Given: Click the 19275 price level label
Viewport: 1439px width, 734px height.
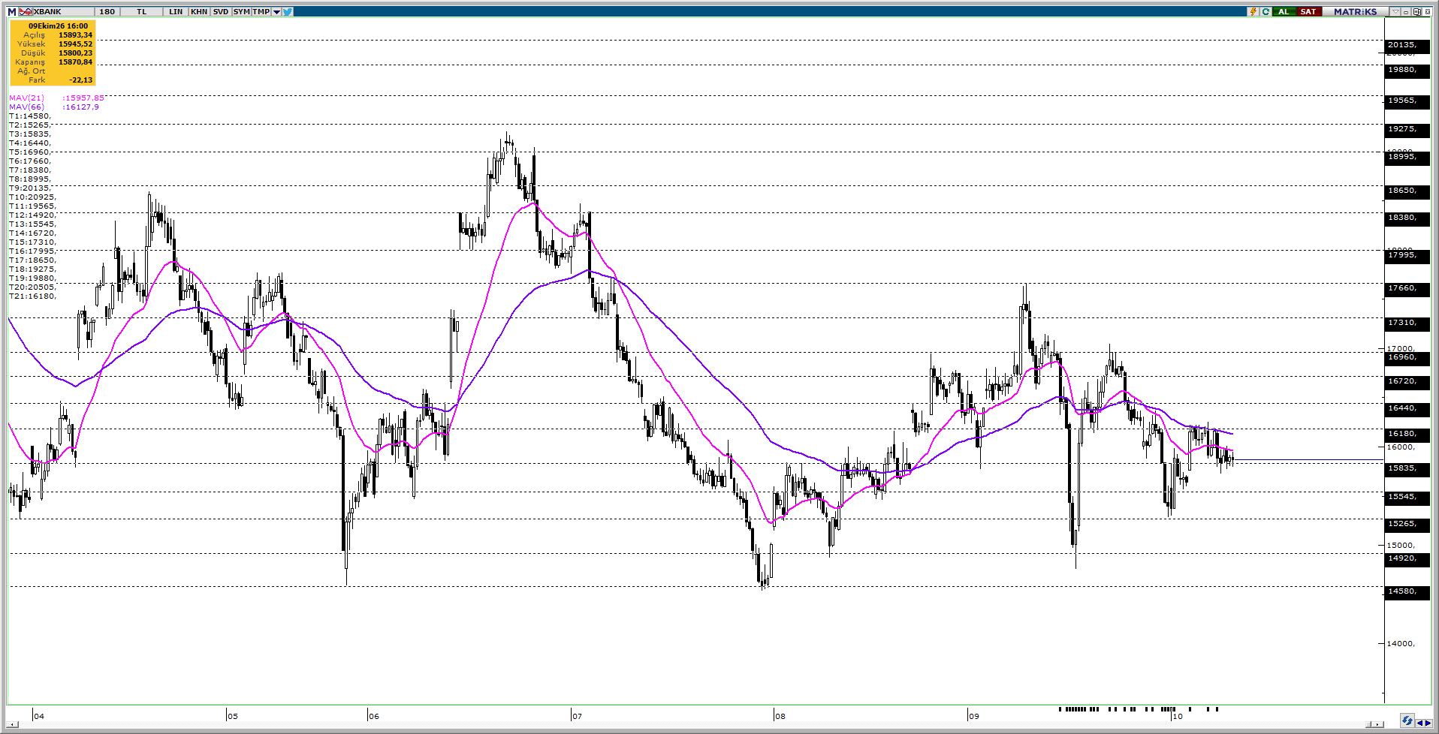Looking at the screenshot, I should click(1407, 129).
